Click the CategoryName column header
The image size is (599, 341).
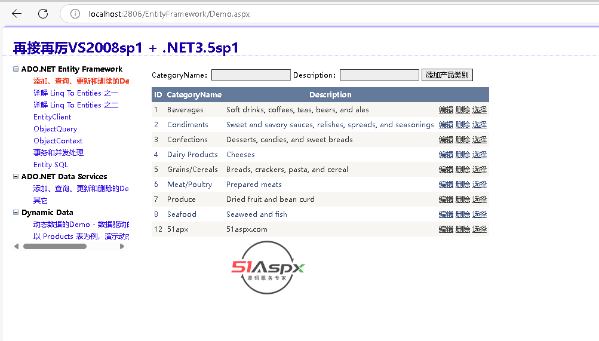(x=194, y=95)
